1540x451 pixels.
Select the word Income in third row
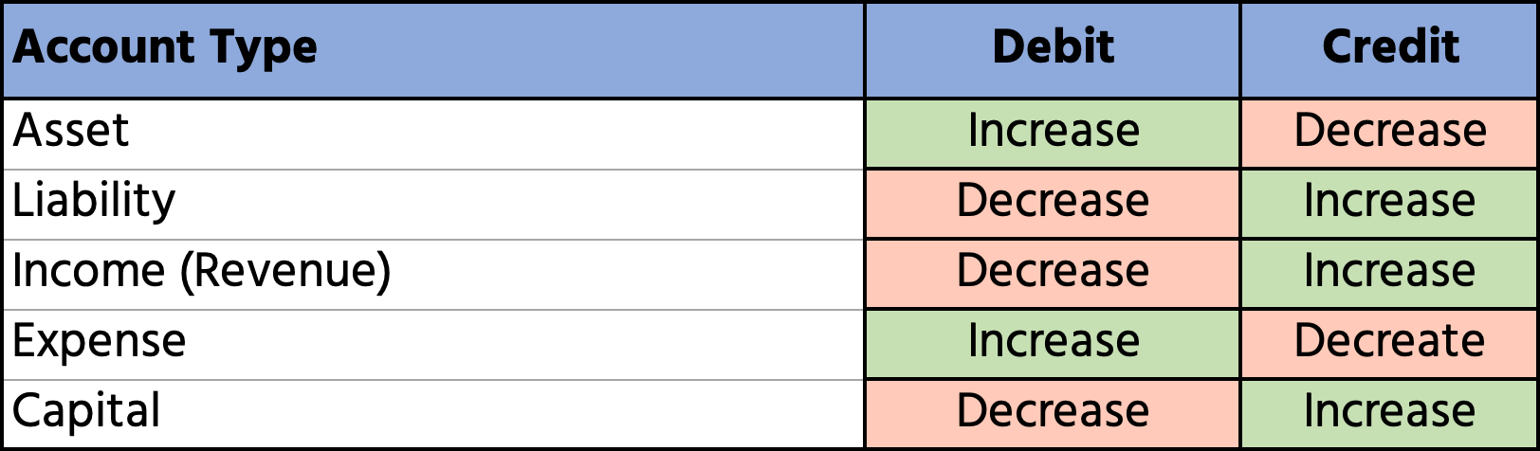tap(88, 271)
